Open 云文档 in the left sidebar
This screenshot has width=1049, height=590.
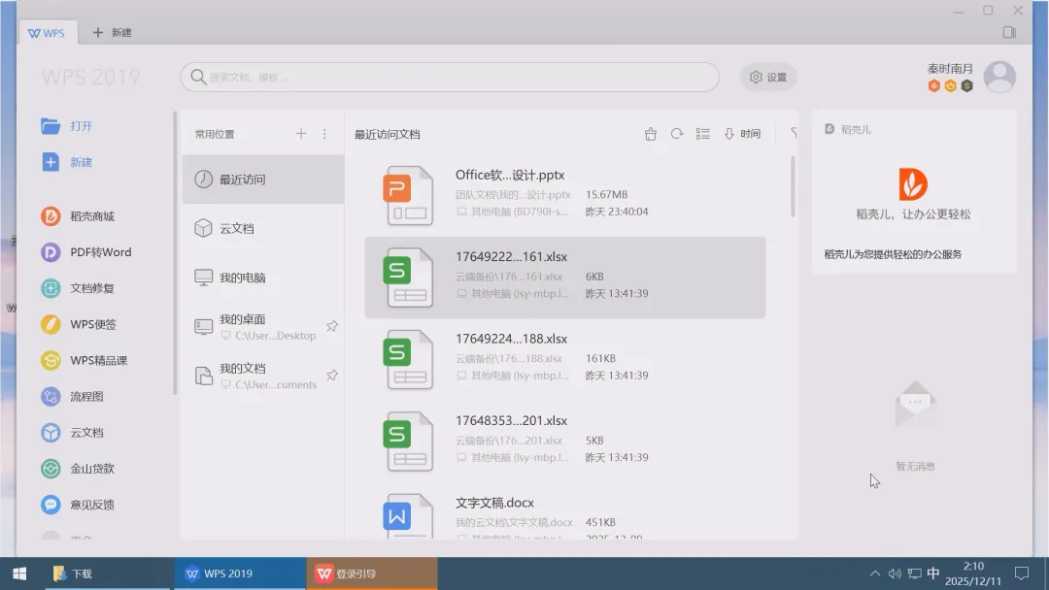tap(72, 432)
